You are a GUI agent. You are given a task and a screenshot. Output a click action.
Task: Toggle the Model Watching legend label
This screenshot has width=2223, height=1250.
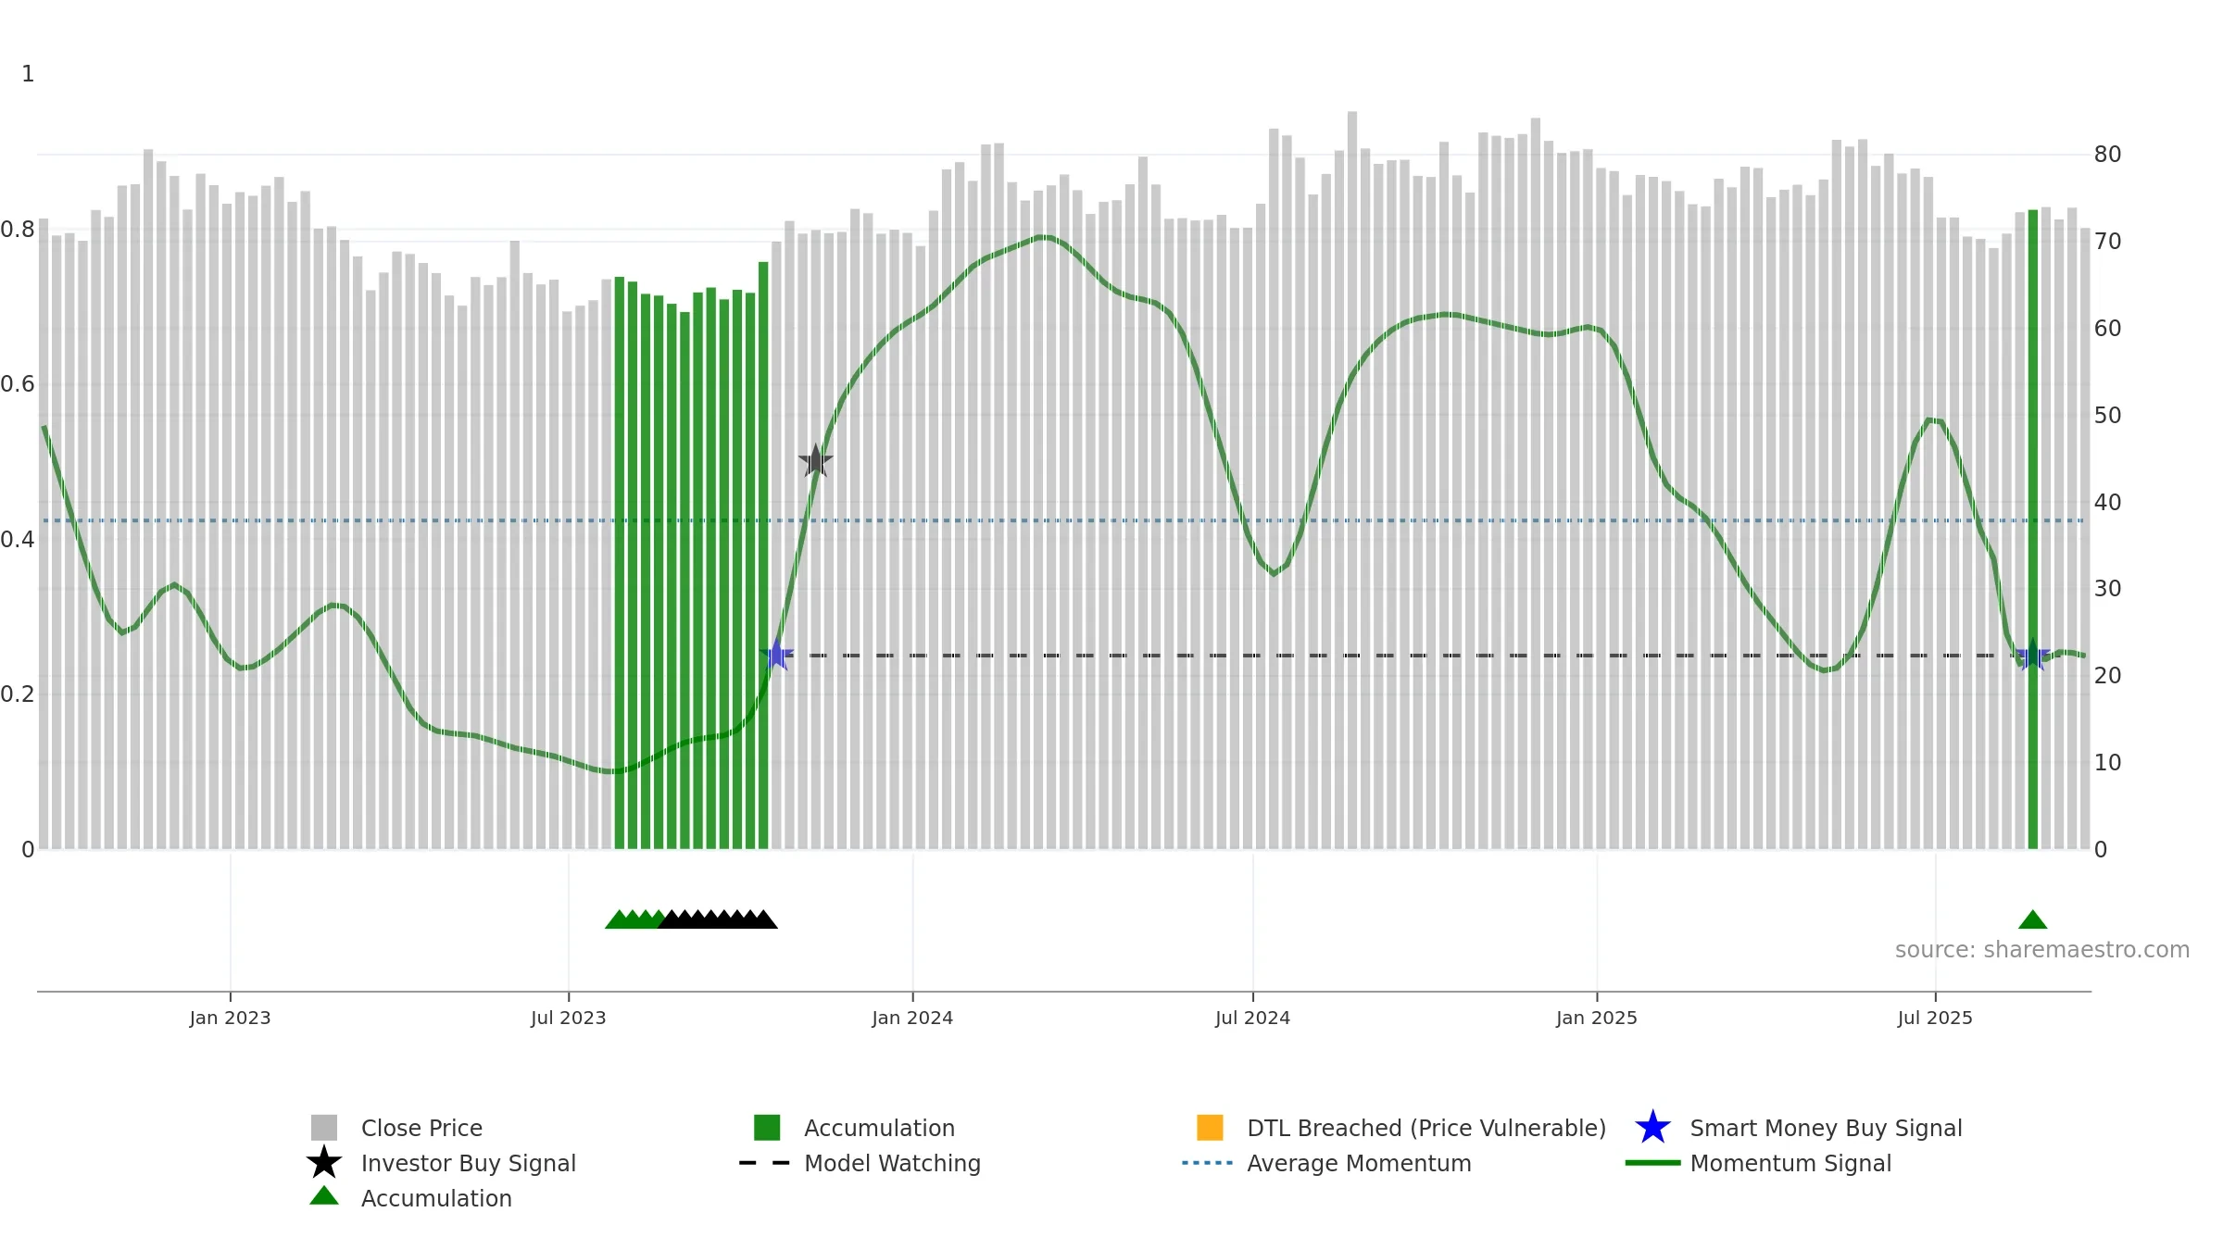(x=892, y=1163)
